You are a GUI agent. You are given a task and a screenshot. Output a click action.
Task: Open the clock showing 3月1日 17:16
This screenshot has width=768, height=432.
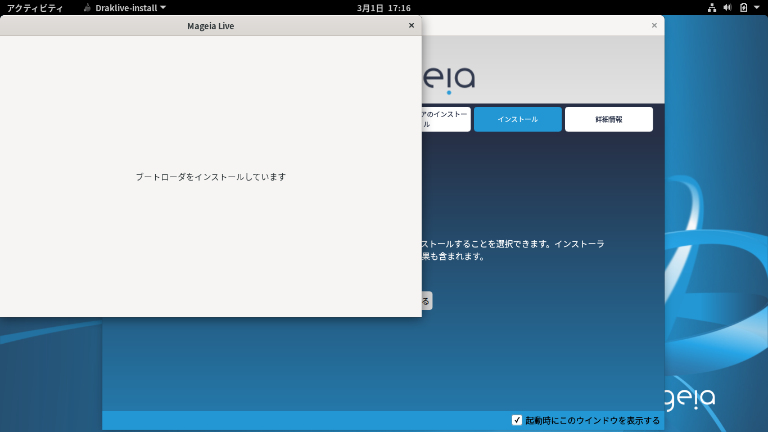[383, 8]
